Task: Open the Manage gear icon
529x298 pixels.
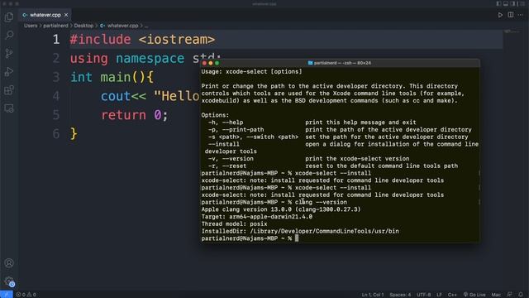Action: pyautogui.click(x=9, y=281)
